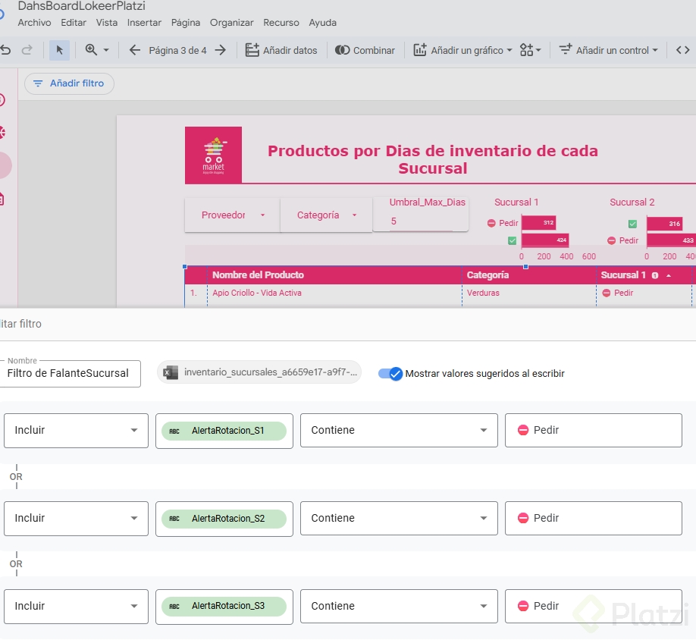Edit the Pedir value for AlertaRotacion_S1
Image resolution: width=696 pixels, height=640 pixels.
tap(594, 430)
